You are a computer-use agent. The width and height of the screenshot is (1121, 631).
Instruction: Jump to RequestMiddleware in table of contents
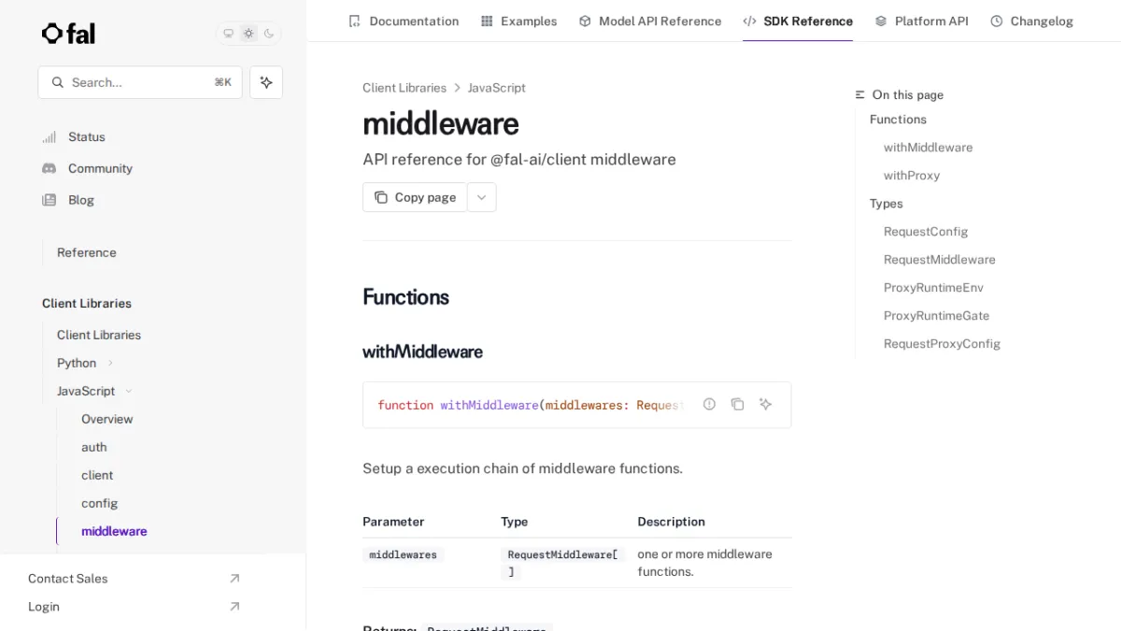point(939,260)
